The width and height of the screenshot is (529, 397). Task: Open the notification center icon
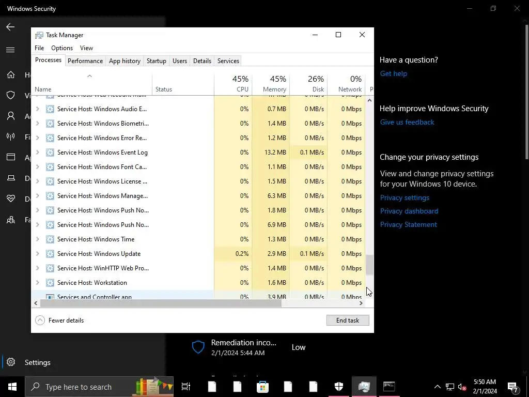[513, 387]
